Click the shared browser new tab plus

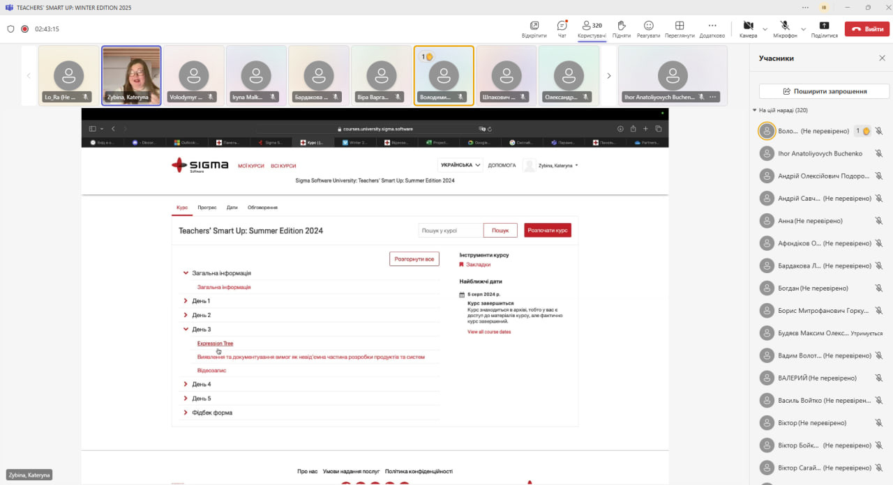coord(645,129)
